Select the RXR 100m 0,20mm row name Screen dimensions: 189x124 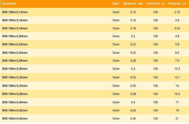pyautogui.click(x=15, y=36)
